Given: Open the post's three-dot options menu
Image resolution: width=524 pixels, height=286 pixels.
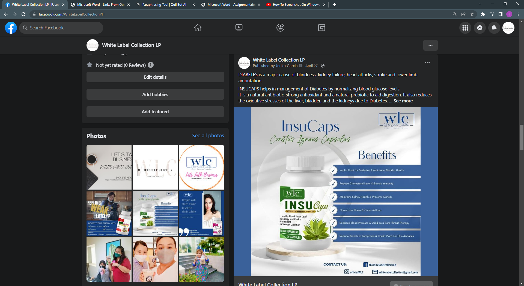Looking at the screenshot, I should coord(427,62).
